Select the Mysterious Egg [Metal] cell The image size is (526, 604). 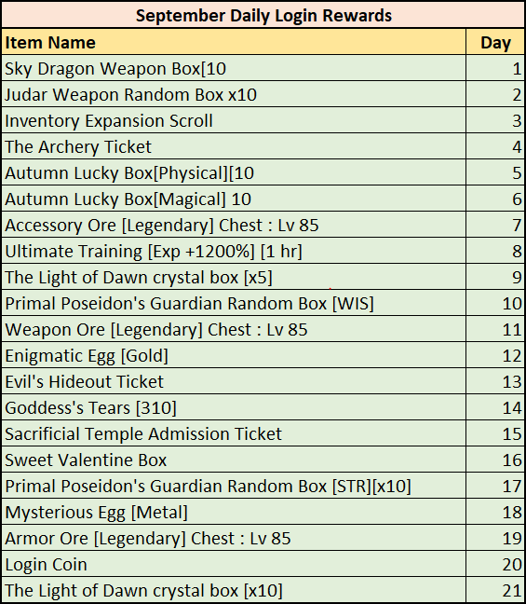[234, 512]
